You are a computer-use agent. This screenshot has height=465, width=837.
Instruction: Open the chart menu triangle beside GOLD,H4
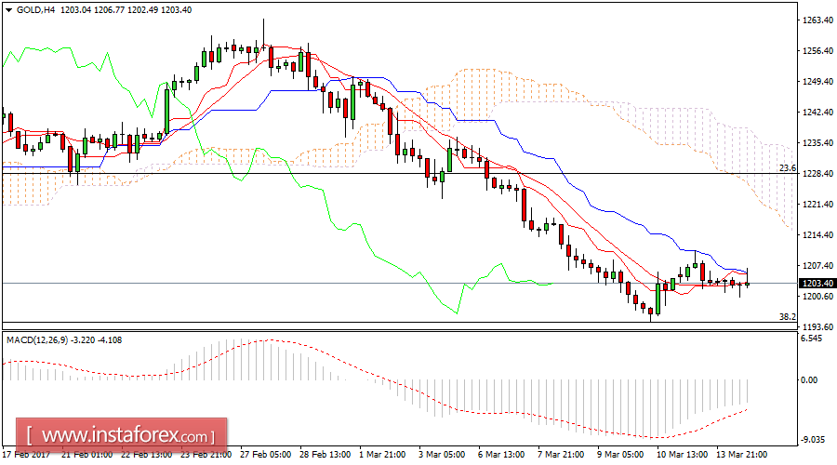[8, 9]
